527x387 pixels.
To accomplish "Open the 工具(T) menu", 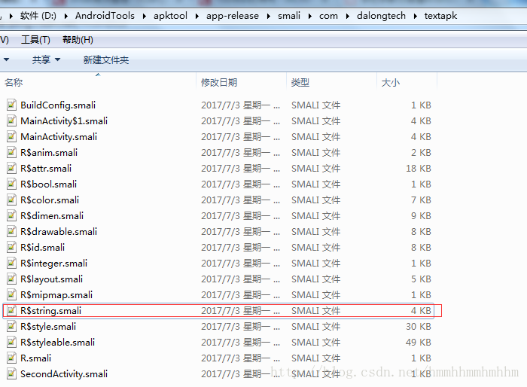I will 35,40.
